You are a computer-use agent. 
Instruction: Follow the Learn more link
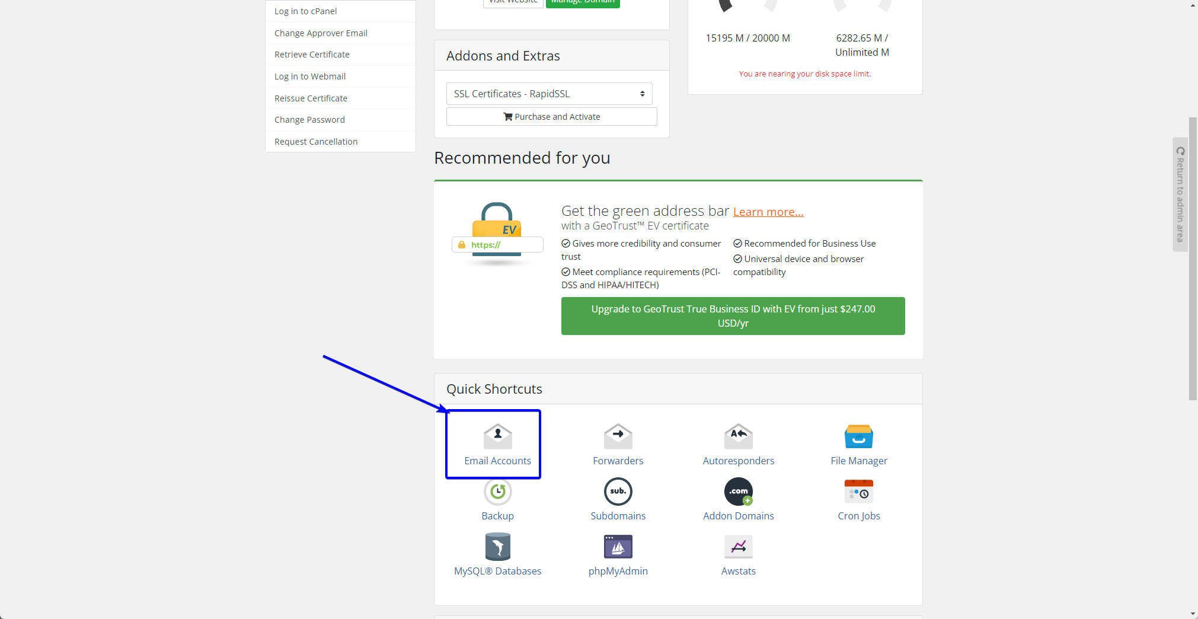click(768, 212)
